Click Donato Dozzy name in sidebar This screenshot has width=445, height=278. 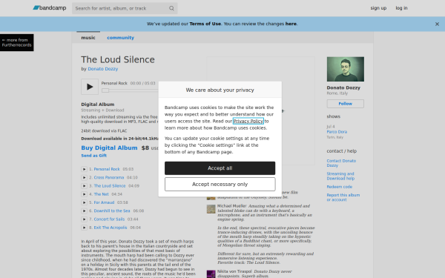point(343,87)
